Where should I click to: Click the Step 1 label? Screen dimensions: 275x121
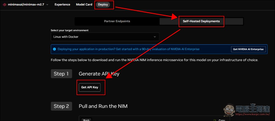click(61, 74)
